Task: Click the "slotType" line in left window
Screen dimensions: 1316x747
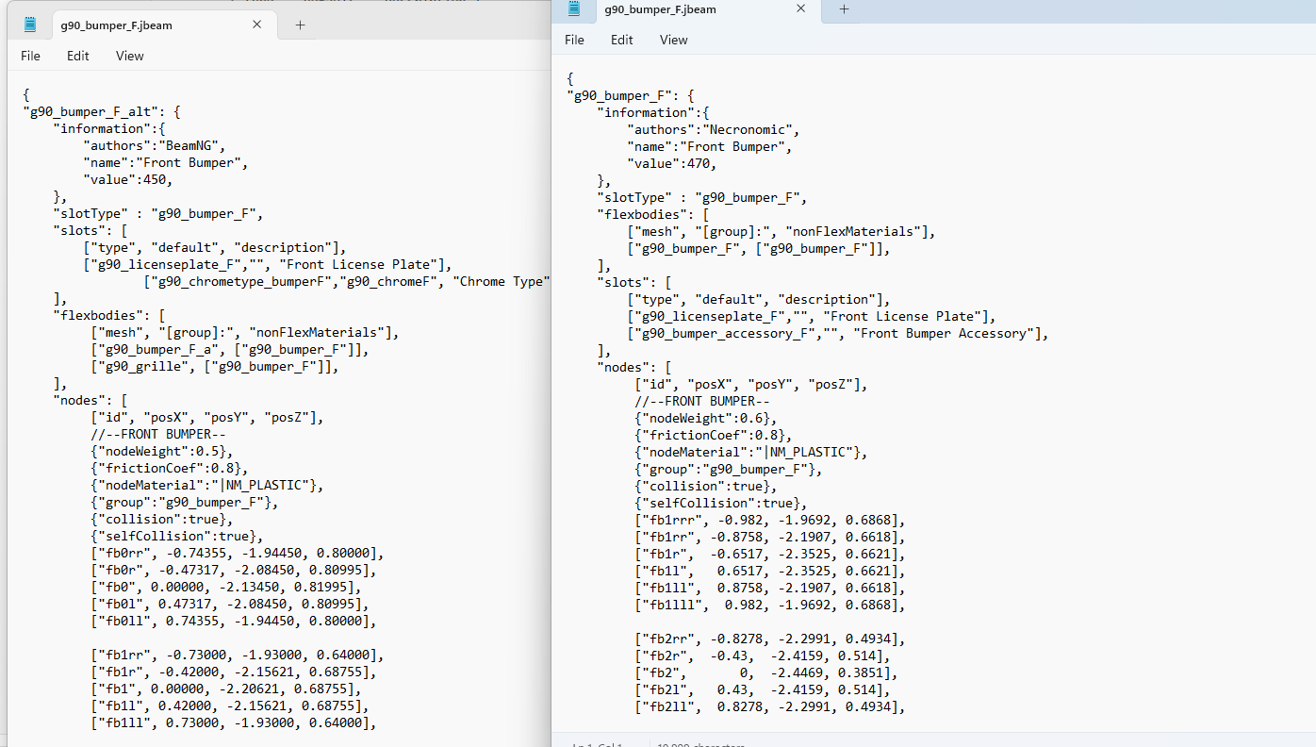Action: point(159,213)
